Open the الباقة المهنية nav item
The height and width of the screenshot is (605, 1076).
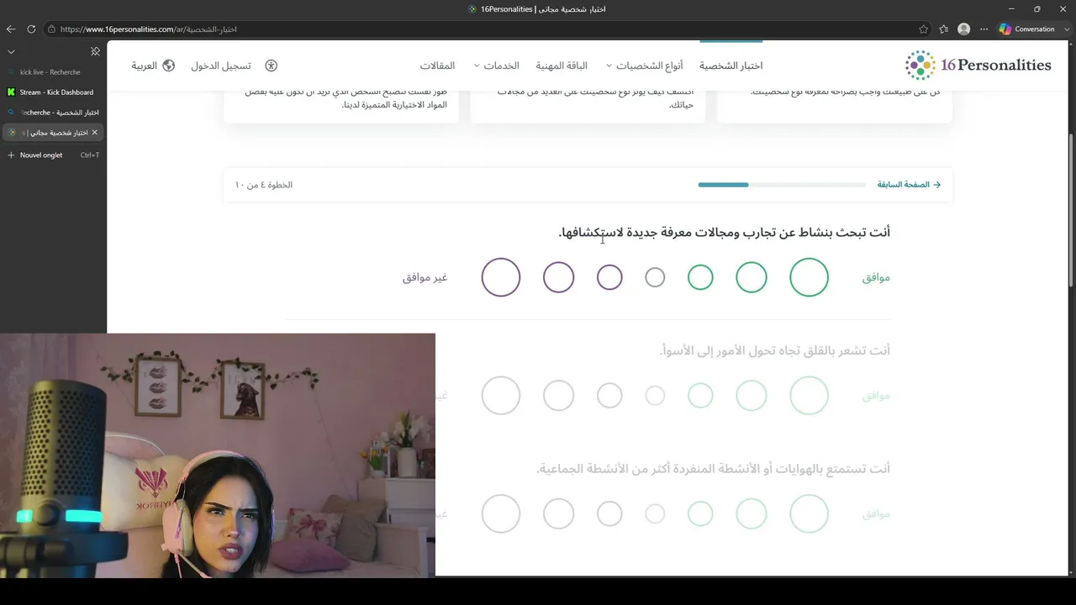[x=562, y=66]
